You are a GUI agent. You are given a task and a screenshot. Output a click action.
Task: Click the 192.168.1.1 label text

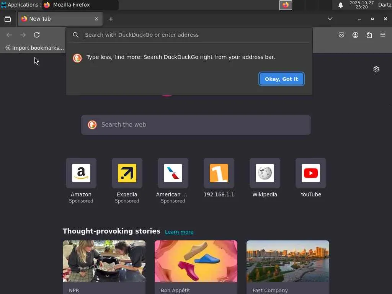(219, 194)
